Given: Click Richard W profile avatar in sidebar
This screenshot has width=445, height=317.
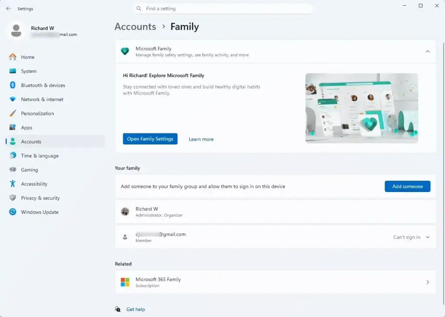Looking at the screenshot, I should pos(16,31).
